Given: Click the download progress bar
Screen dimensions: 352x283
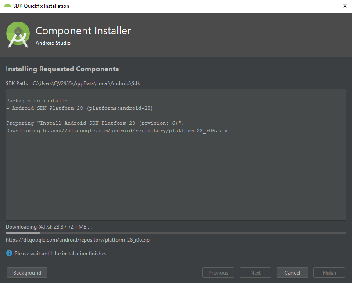Looking at the screenshot, I should coord(176,233).
